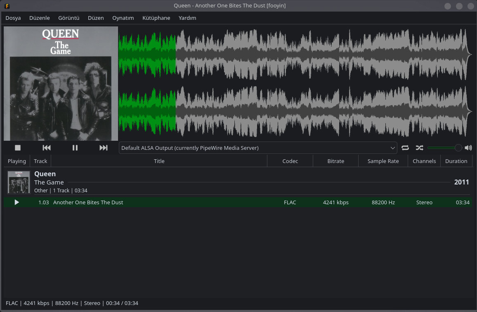Click the fooyin app icon in title bar
Viewport: 477px width, 312px height.
click(x=7, y=6)
